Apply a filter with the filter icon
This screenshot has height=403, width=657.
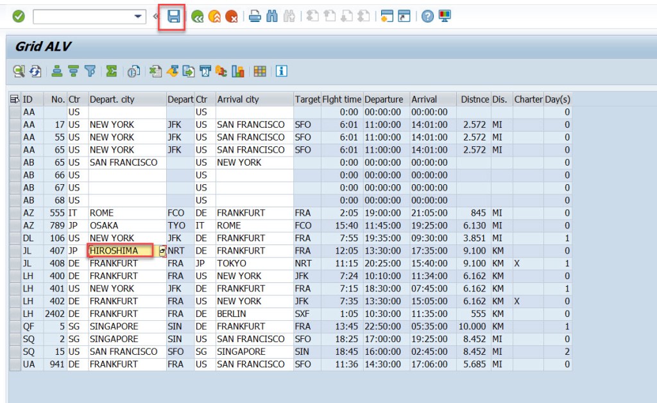pyautogui.click(x=90, y=72)
